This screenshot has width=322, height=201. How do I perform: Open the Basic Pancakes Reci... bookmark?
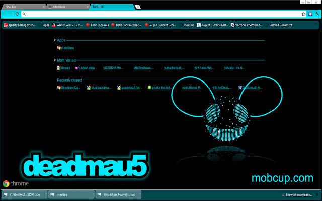(x=126, y=25)
